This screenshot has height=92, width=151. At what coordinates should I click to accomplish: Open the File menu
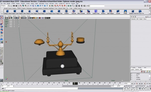tap(1, 4)
